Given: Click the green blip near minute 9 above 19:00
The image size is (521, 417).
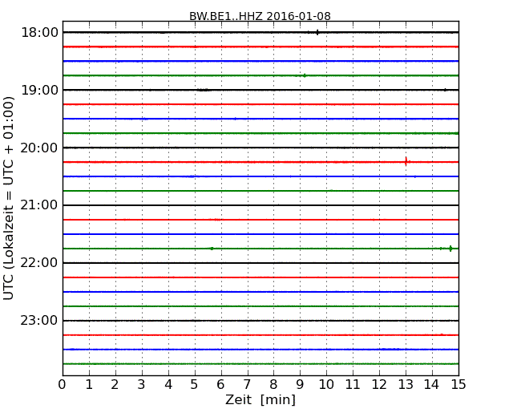Looking at the screenshot, I should click(x=304, y=75).
